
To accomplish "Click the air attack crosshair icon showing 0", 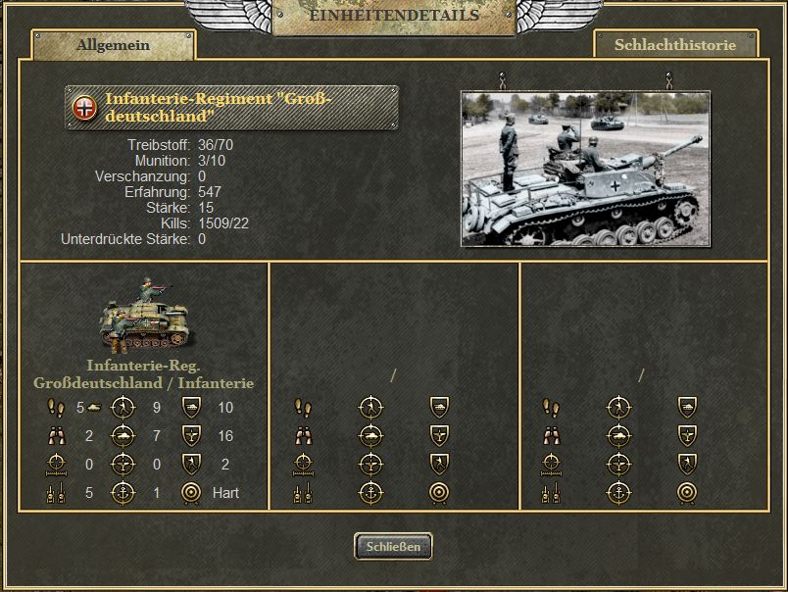I will point(123,464).
